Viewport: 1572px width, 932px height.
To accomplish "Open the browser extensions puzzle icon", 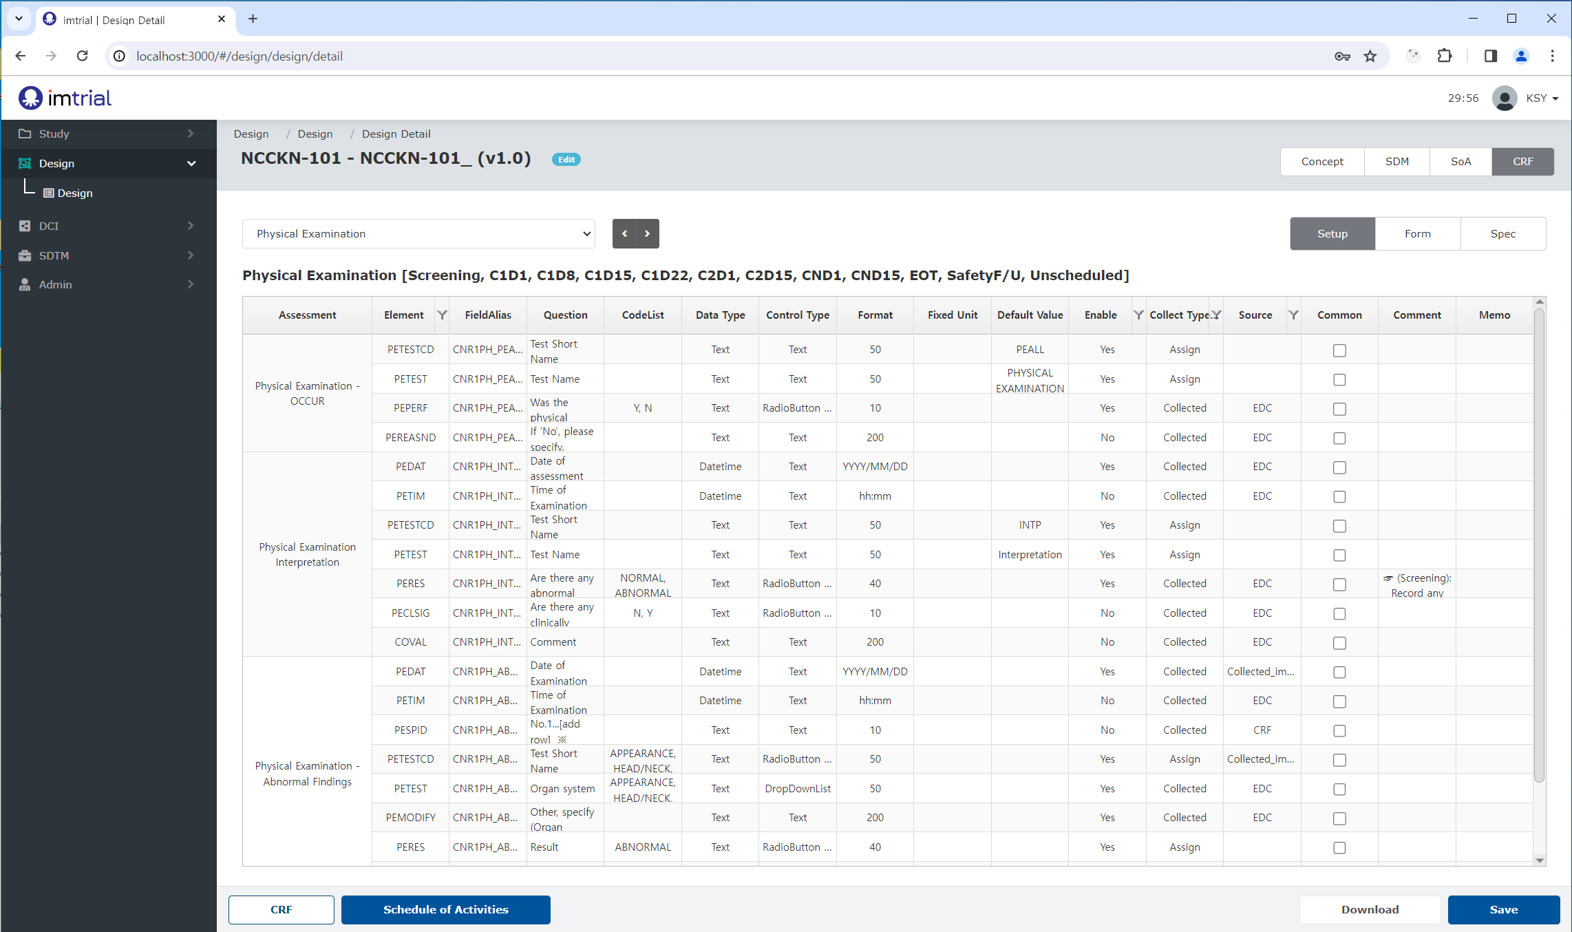I will click(x=1445, y=56).
